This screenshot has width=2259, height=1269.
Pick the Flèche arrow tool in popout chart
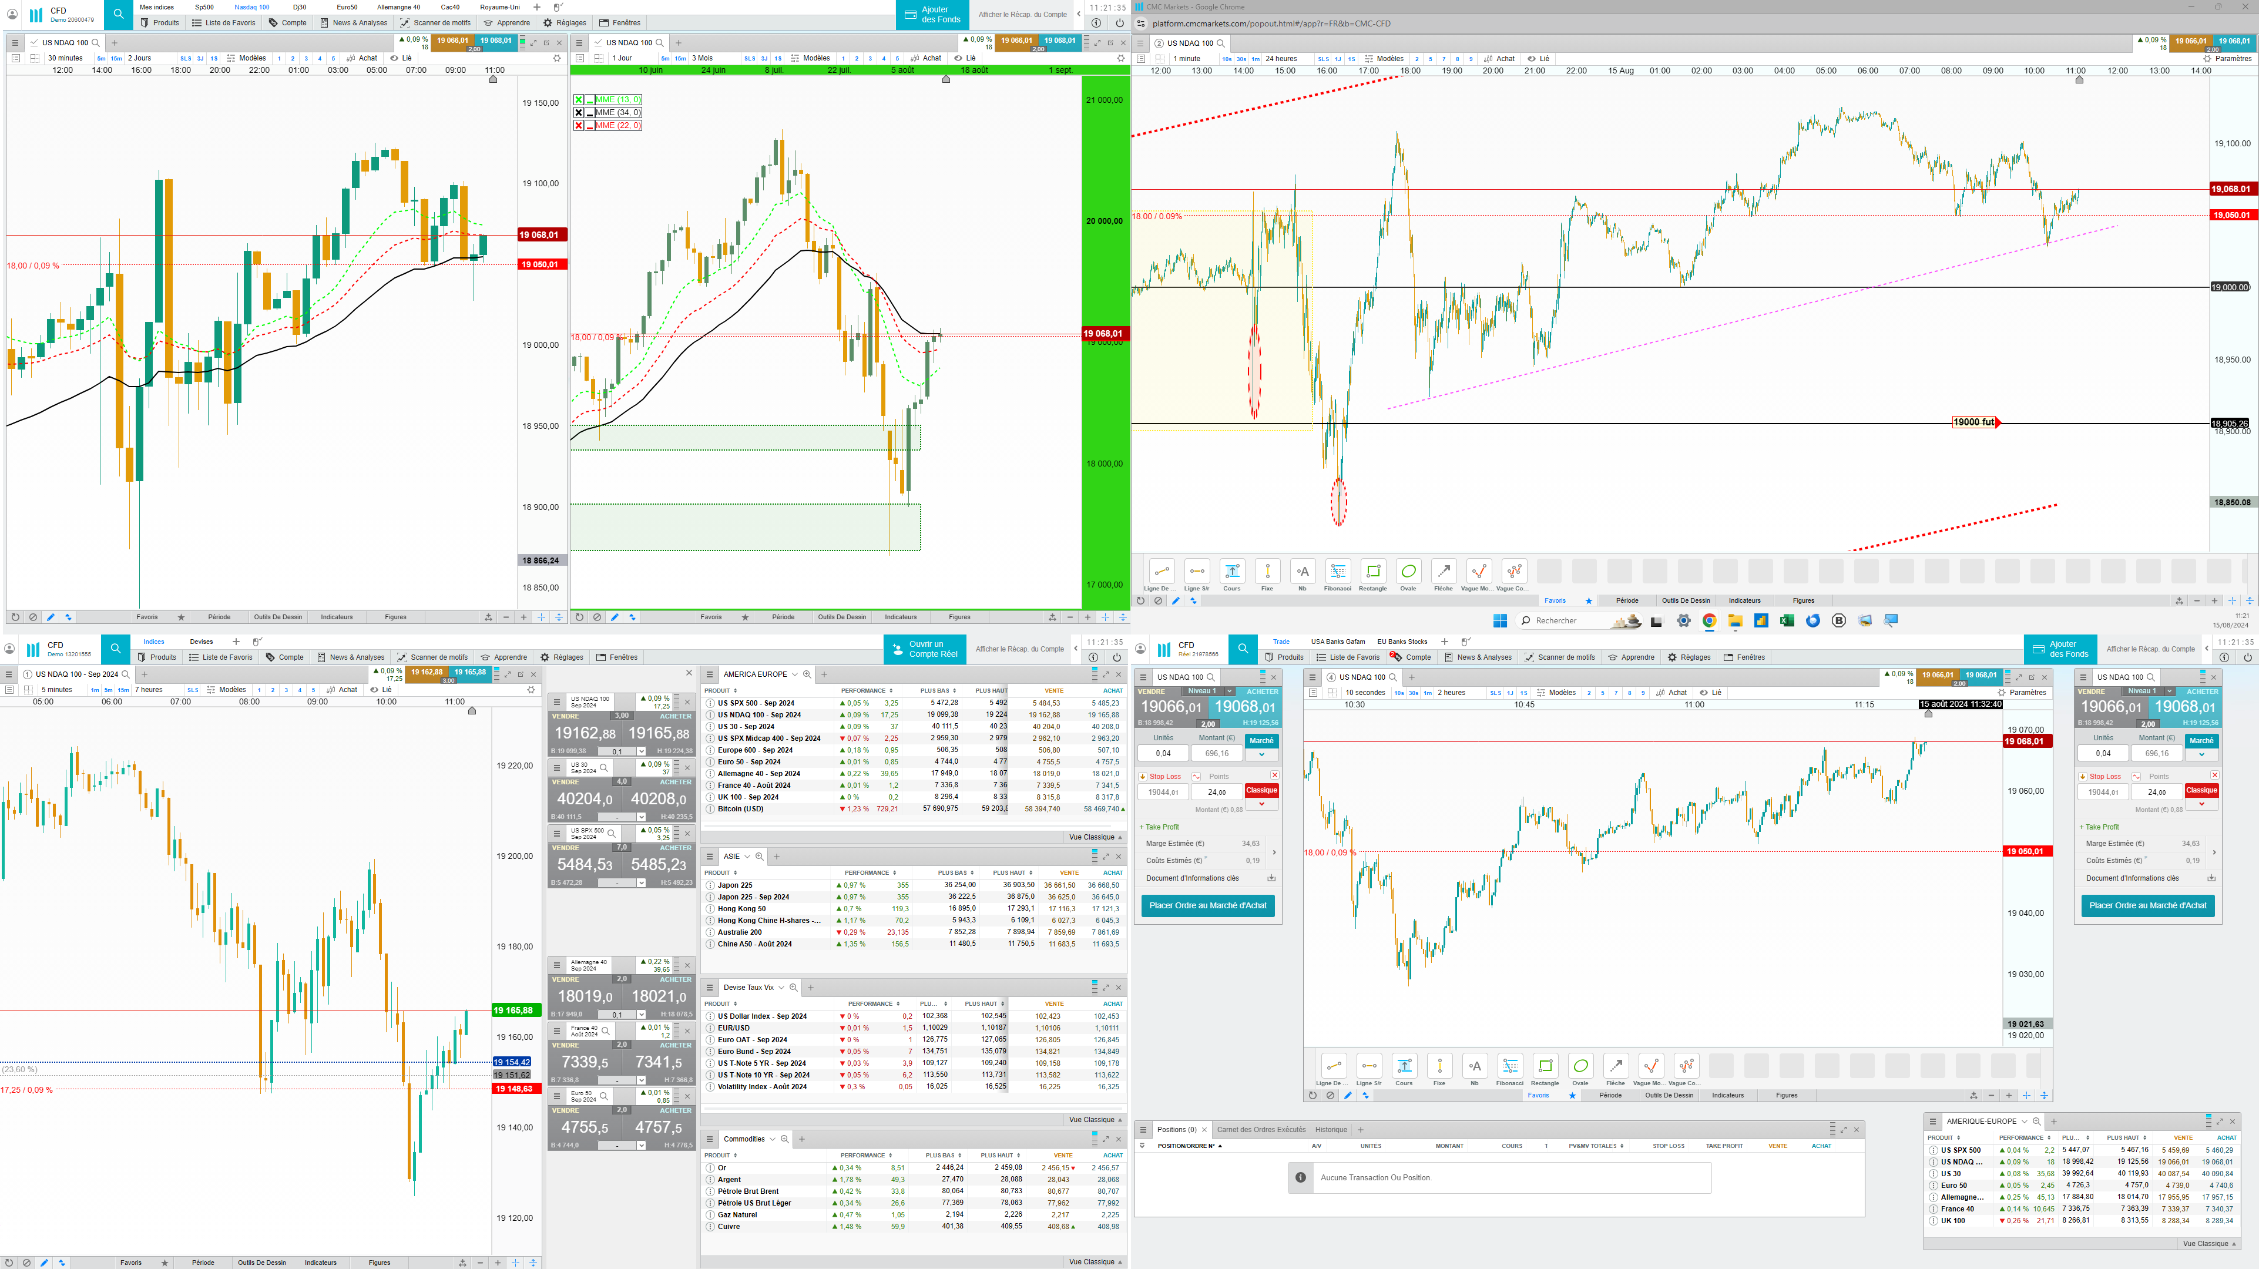tap(1444, 572)
